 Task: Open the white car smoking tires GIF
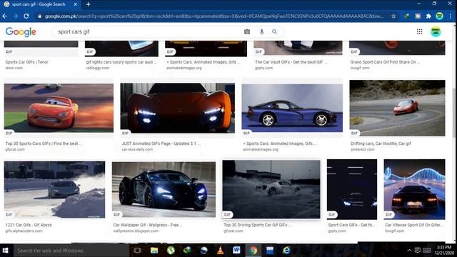(x=271, y=189)
